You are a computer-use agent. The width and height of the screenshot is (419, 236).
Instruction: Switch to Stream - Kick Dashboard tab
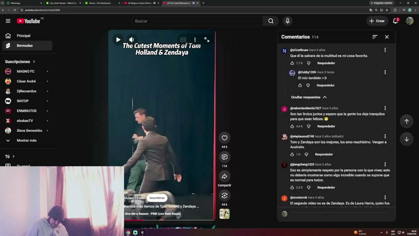coord(102,3)
